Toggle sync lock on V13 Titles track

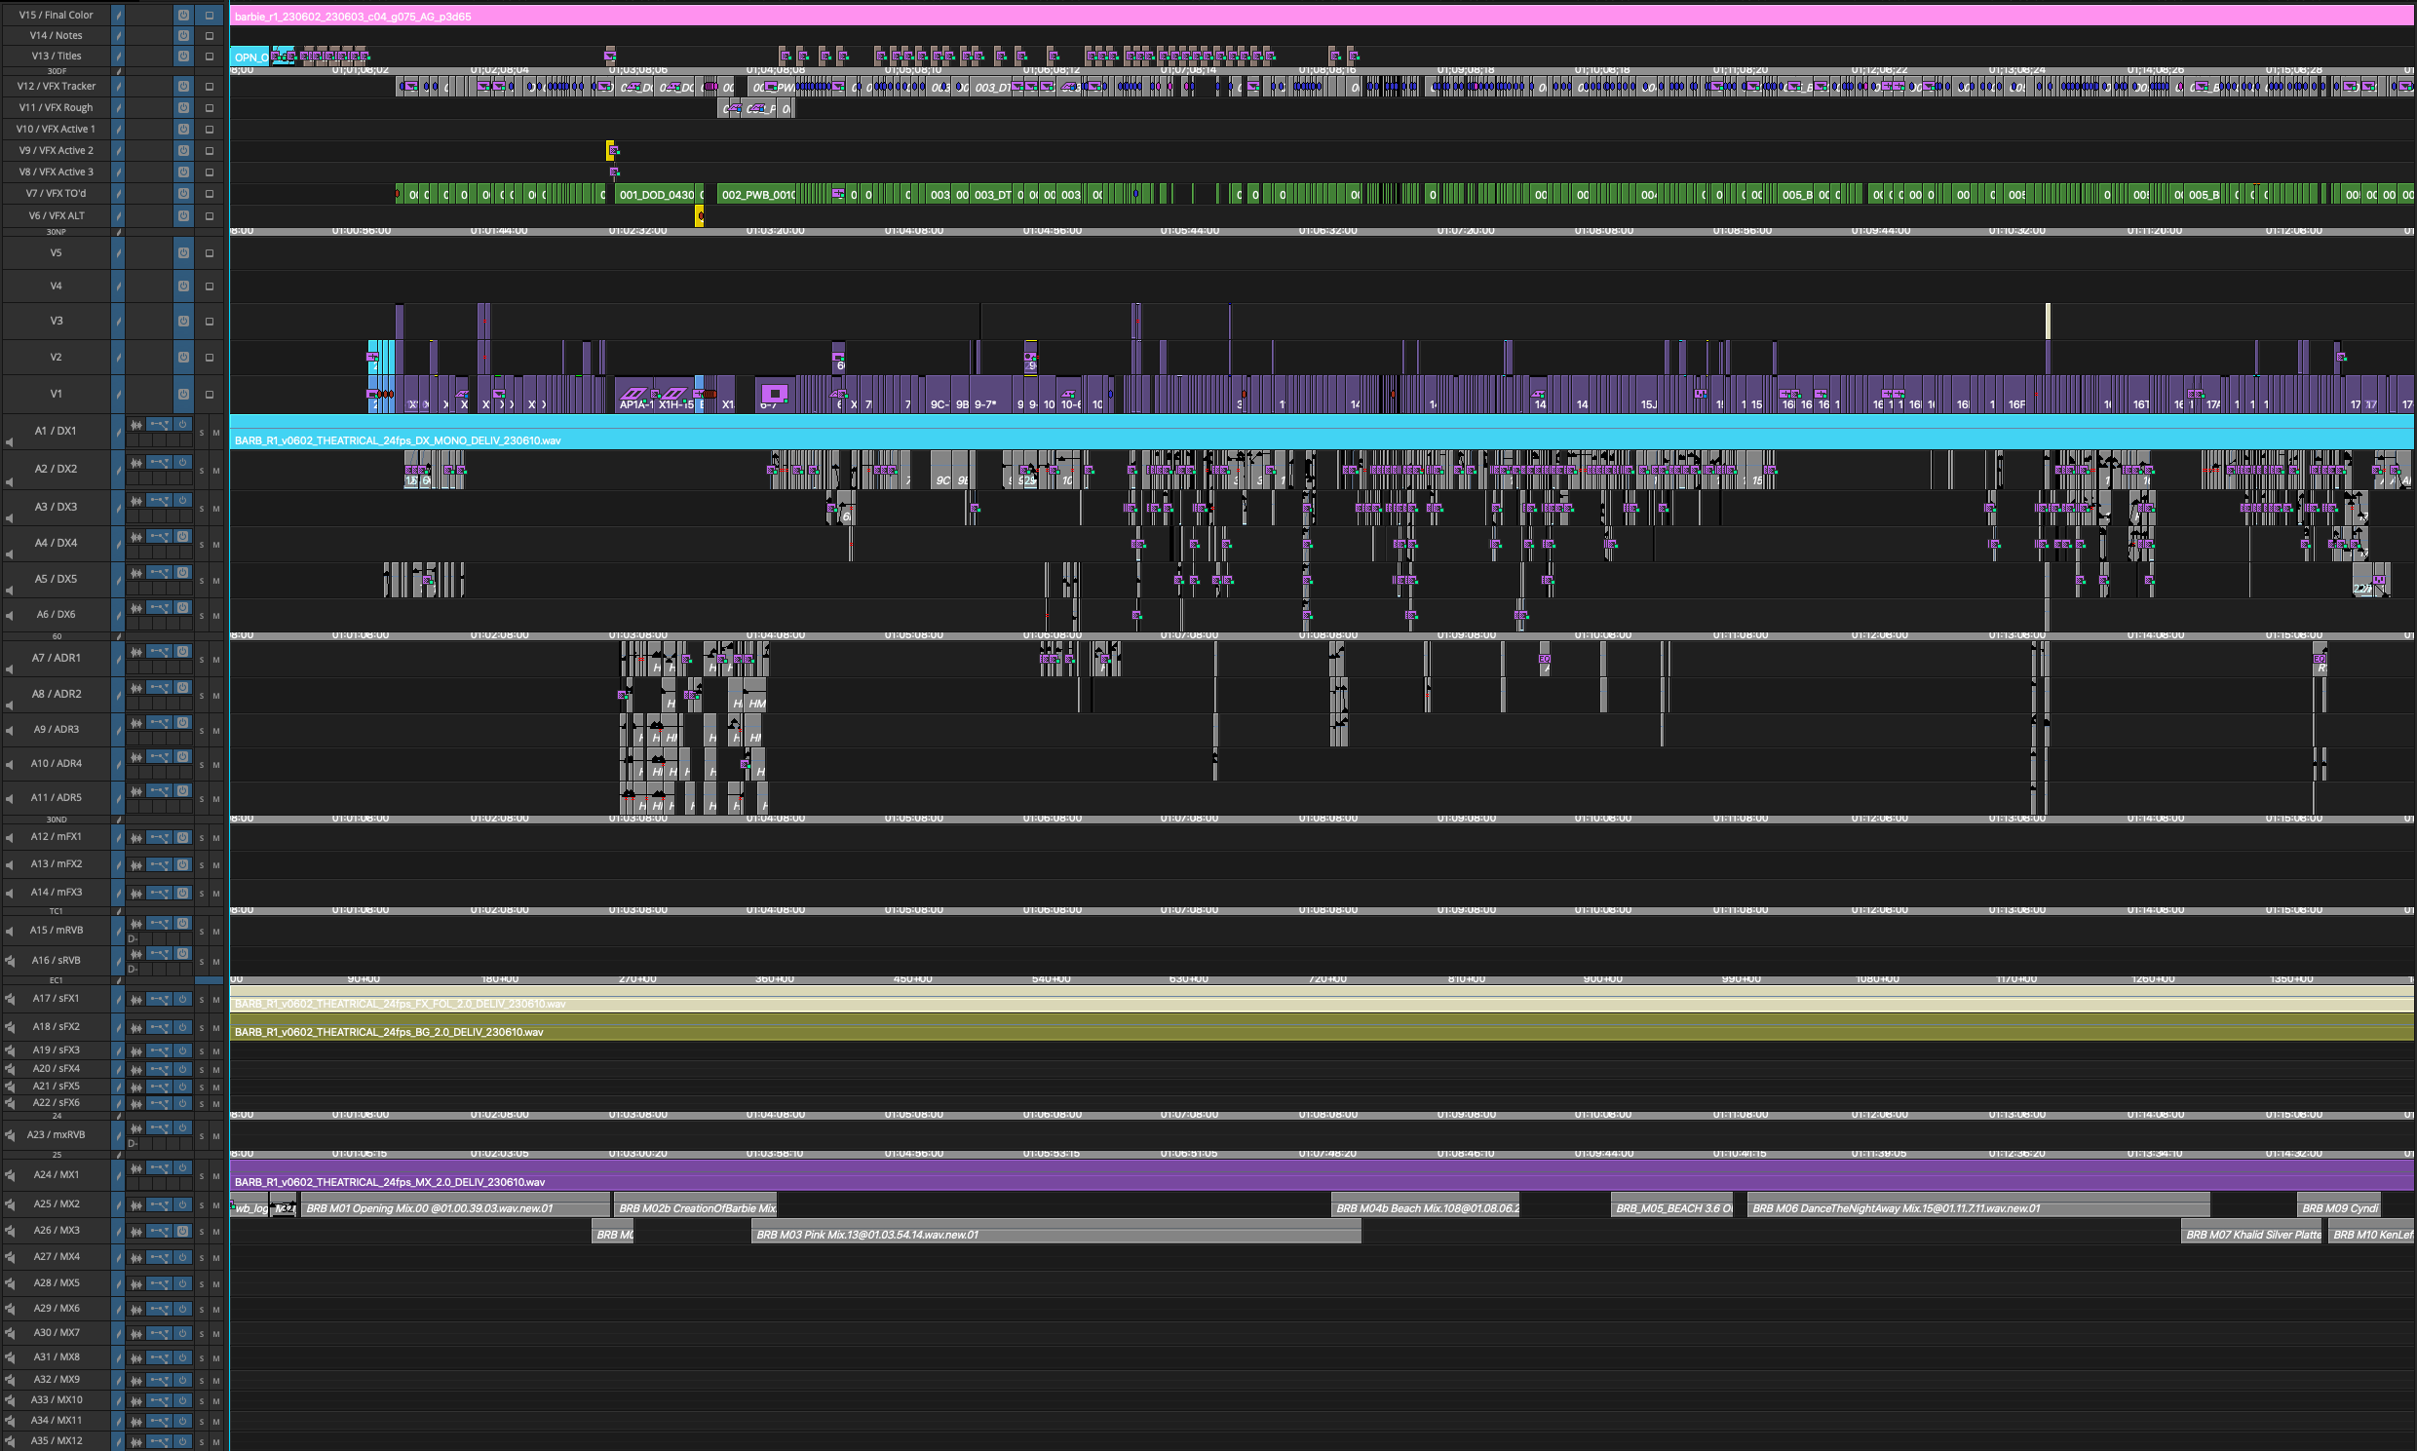tap(118, 56)
